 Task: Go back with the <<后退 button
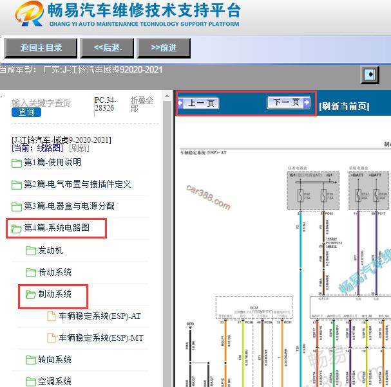pos(107,48)
